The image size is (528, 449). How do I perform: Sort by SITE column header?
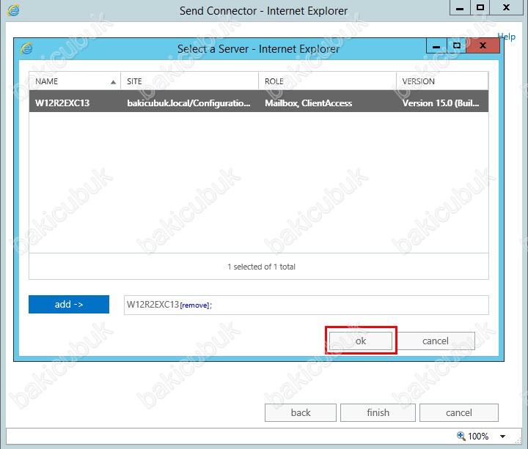coord(190,81)
